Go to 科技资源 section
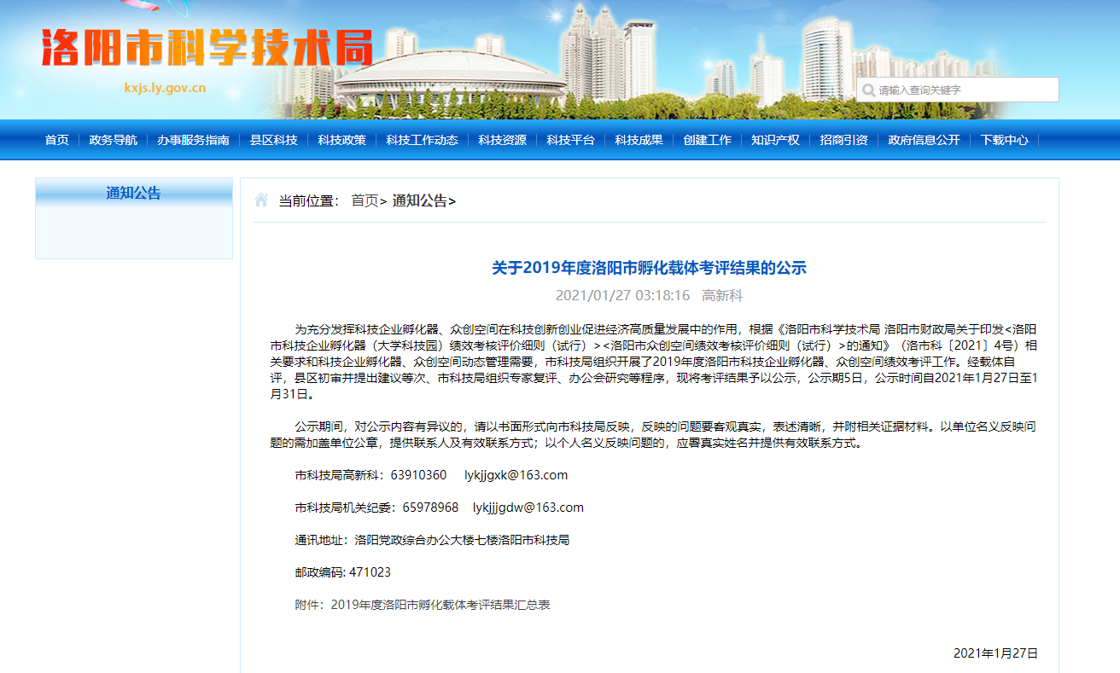Image resolution: width=1120 pixels, height=673 pixels. pos(502,140)
